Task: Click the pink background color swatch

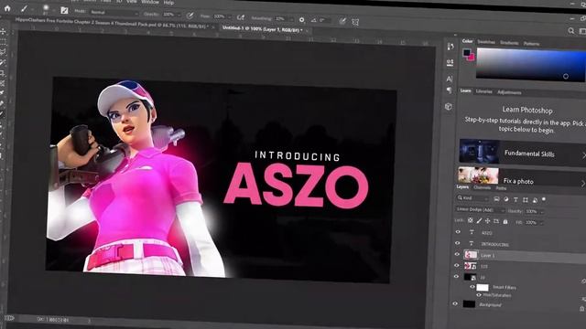Action: 472,58
